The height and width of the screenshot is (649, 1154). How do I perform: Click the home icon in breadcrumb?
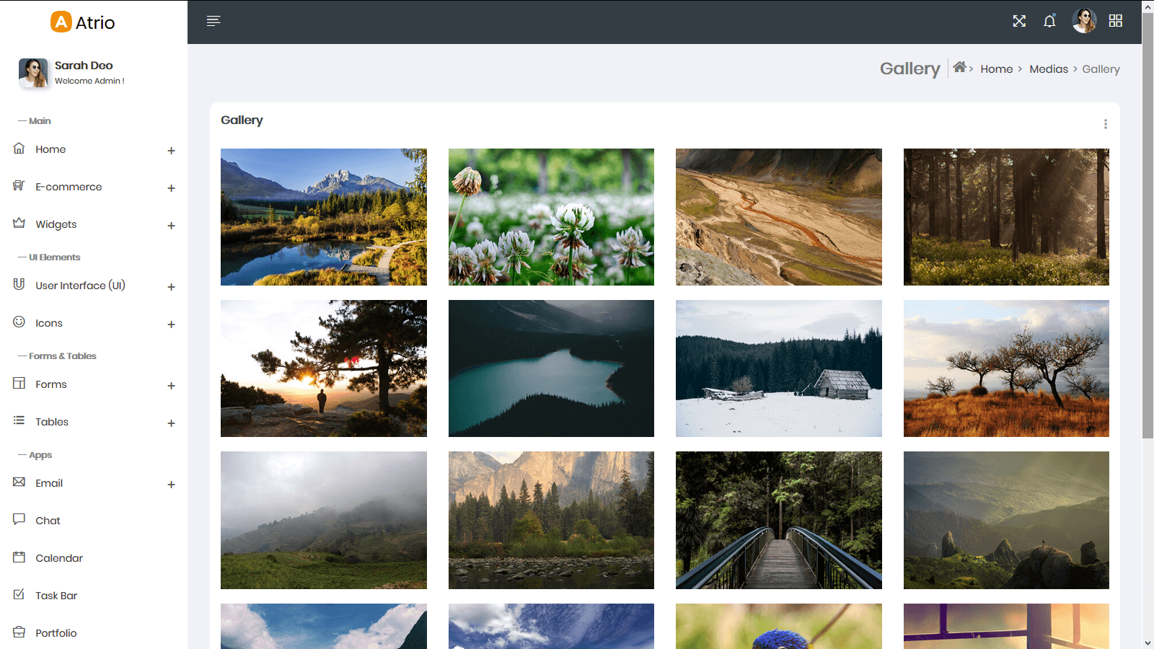click(959, 68)
